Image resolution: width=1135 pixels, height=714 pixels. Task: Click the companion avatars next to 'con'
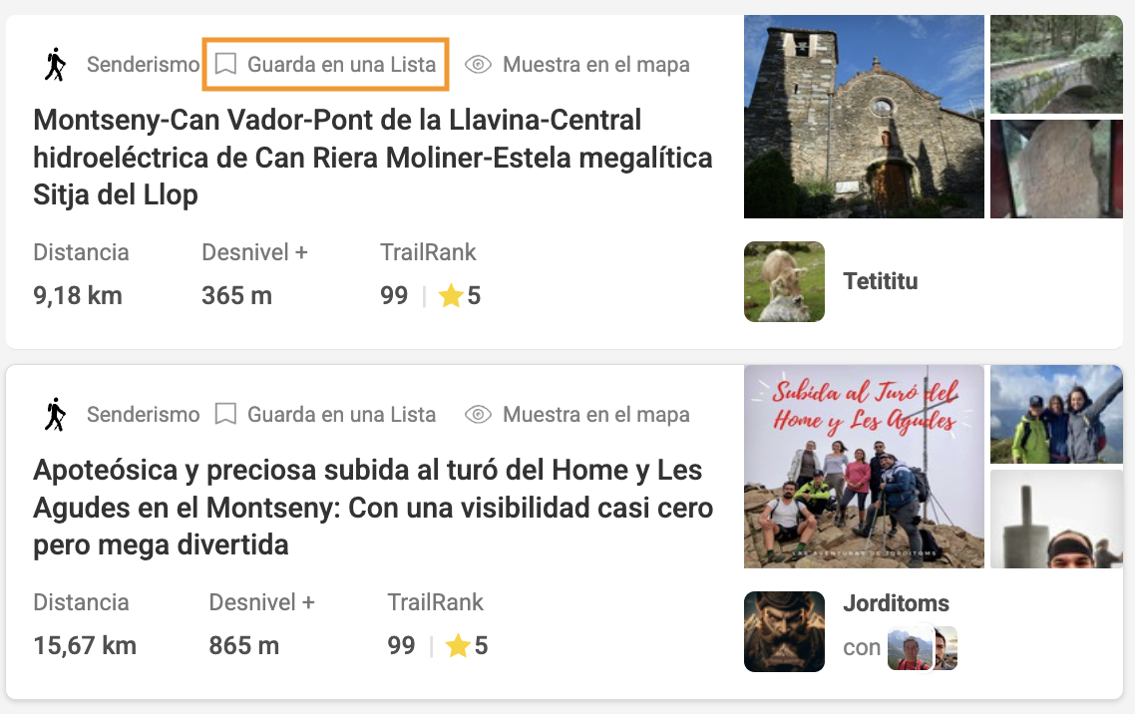pos(923,647)
